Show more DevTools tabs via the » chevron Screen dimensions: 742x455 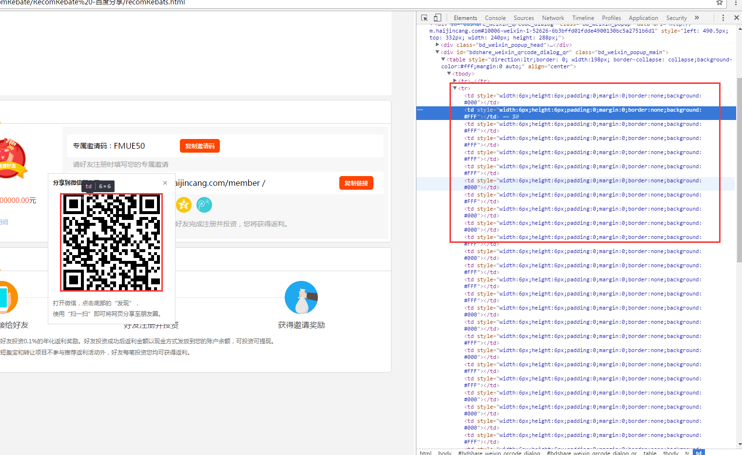click(697, 18)
